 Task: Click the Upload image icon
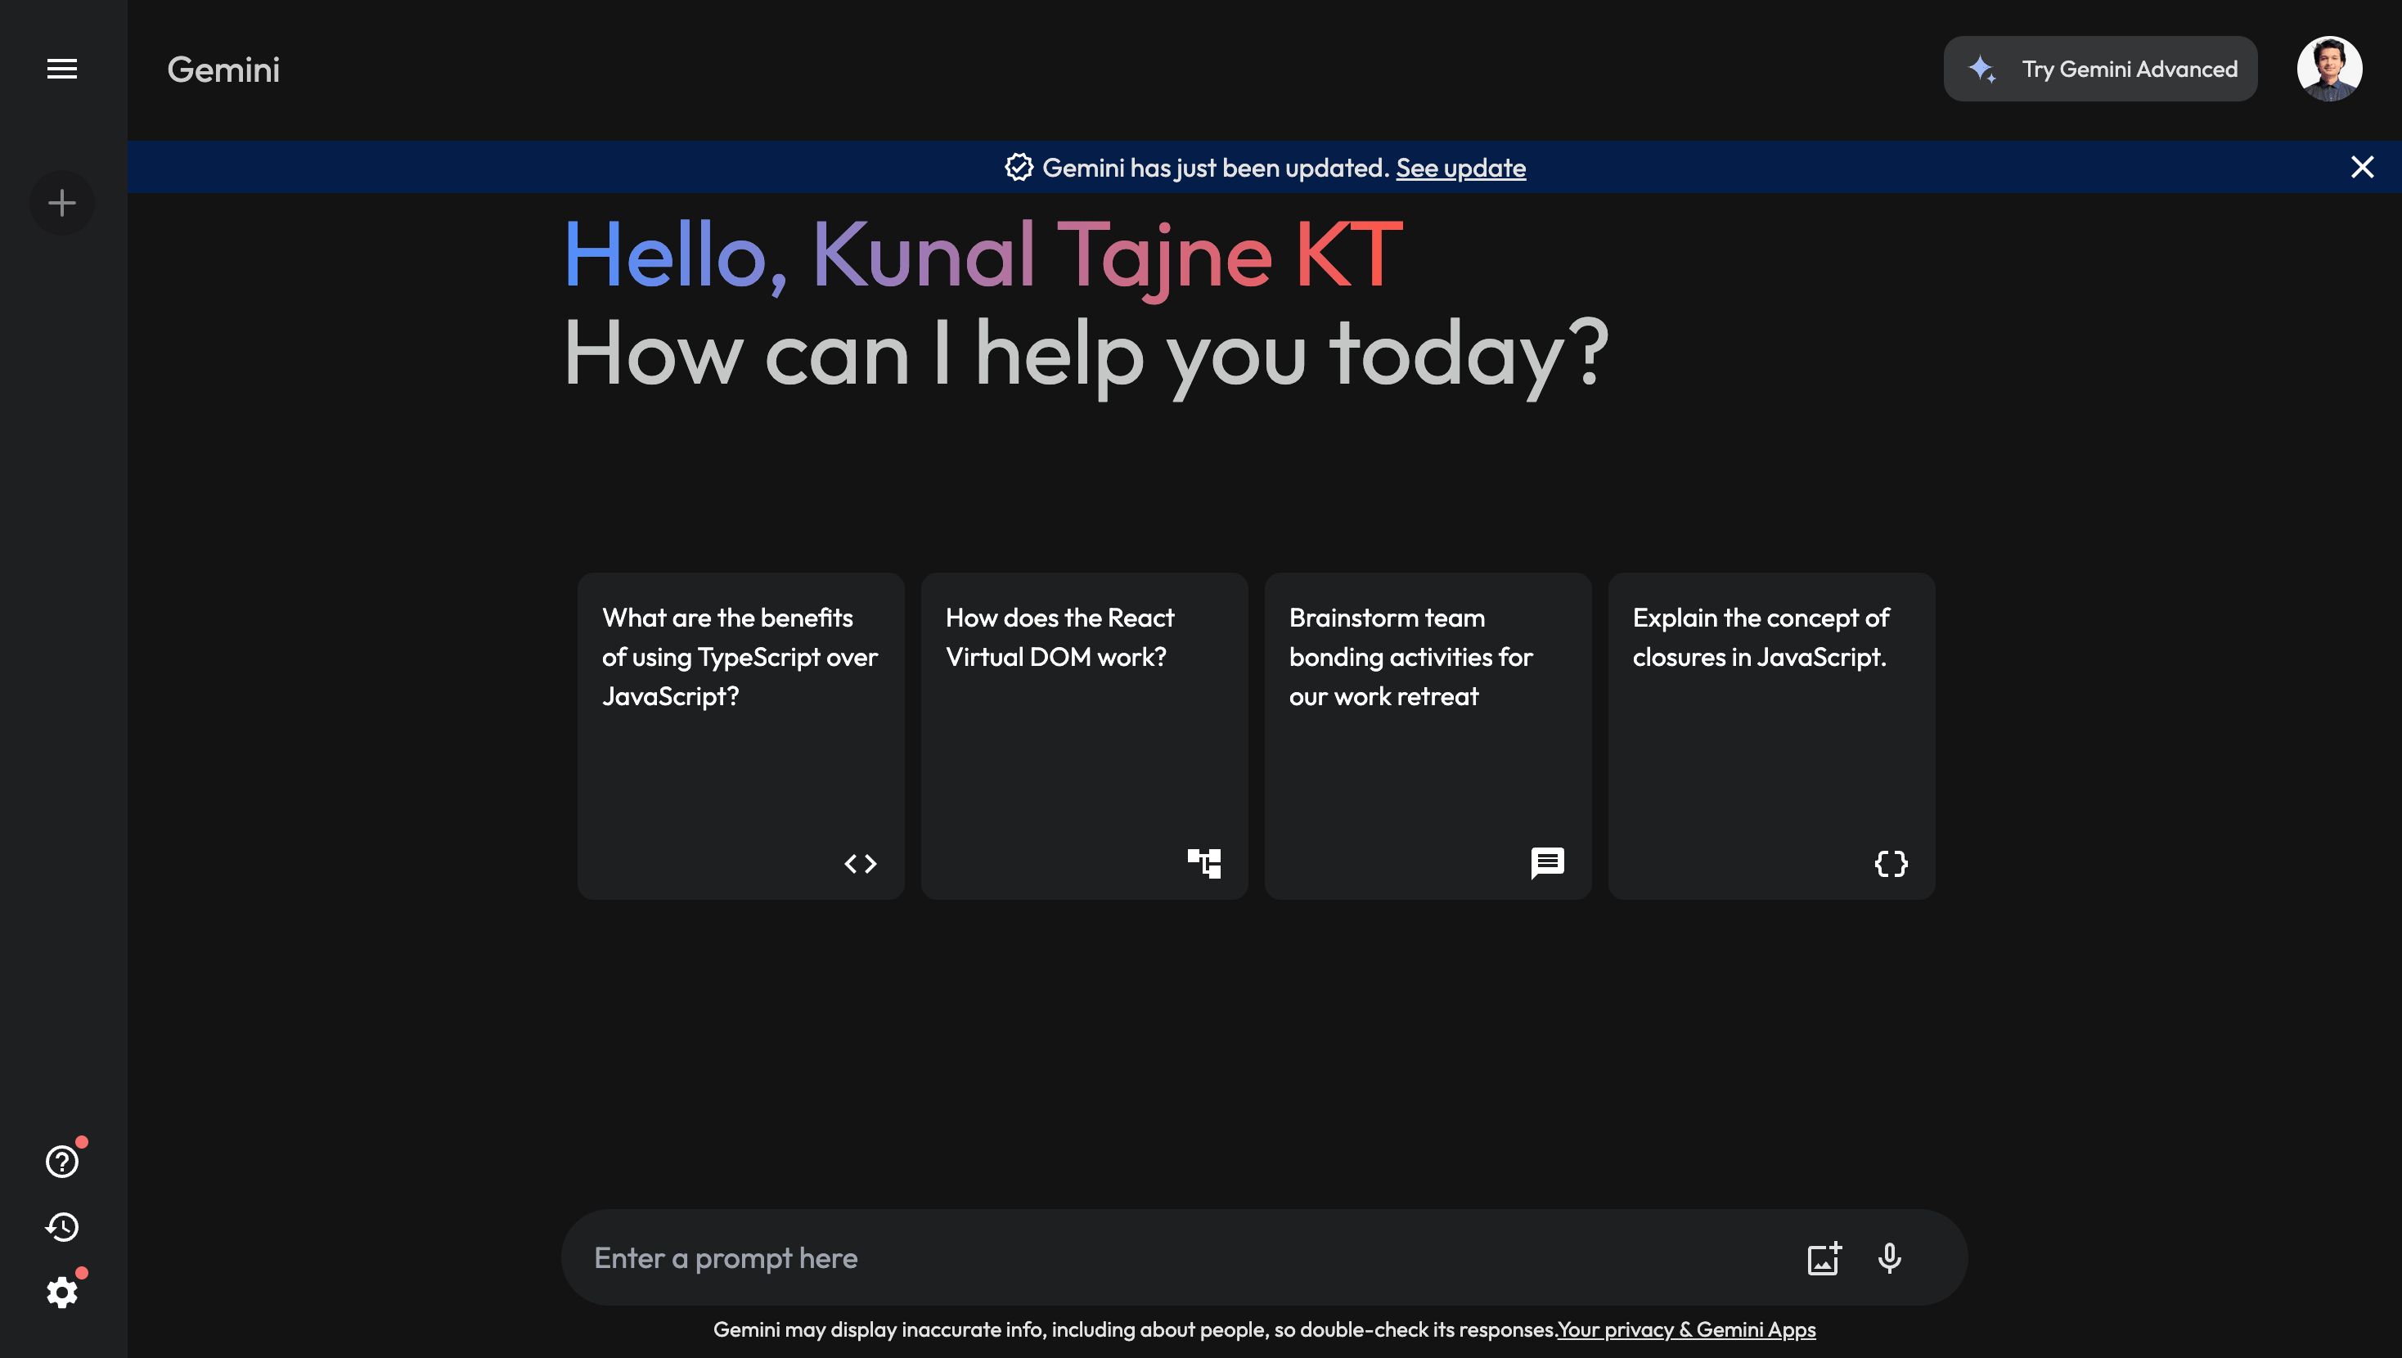[x=1824, y=1257]
